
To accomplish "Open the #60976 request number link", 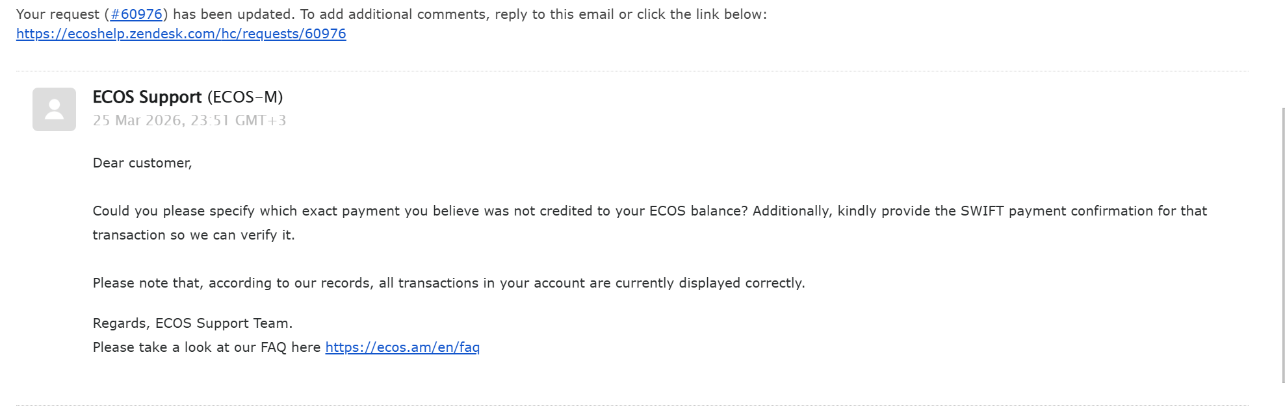I will [x=136, y=14].
